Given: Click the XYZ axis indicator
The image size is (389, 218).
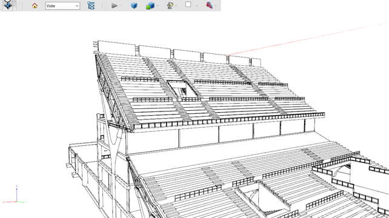Looking at the screenshot, I should coord(15,194).
